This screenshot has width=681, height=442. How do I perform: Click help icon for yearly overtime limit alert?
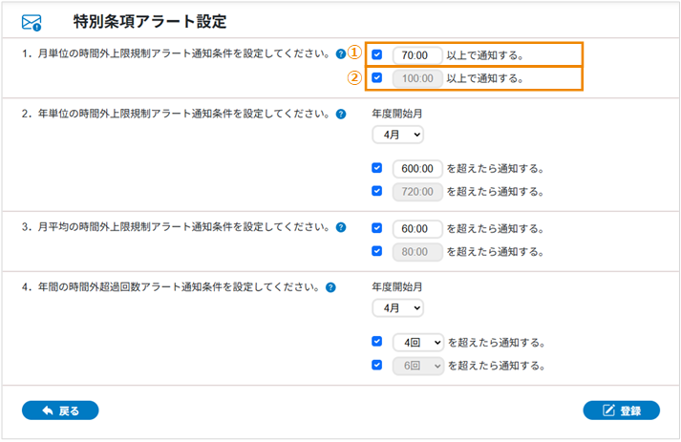[341, 114]
